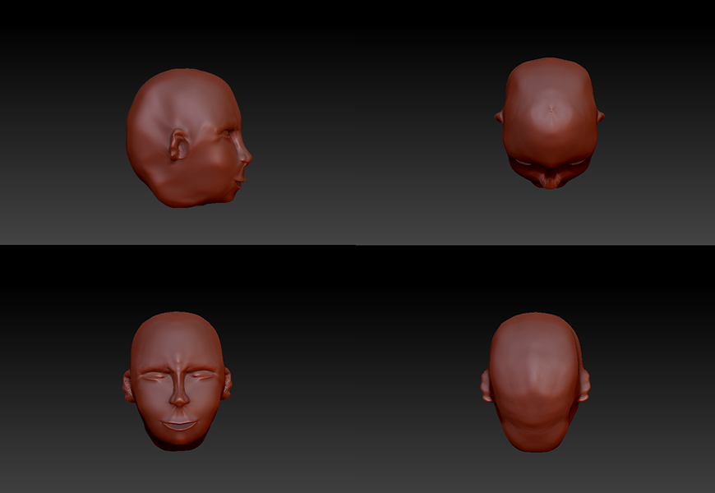
Task: Click the nose on the front-facing head
Action: tap(178, 399)
